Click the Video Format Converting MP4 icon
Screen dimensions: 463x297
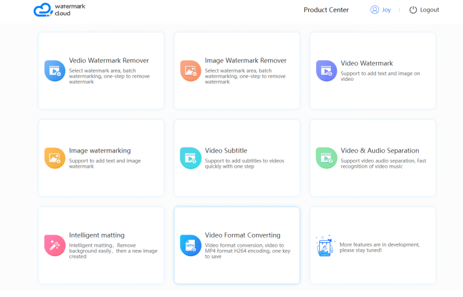click(190, 246)
